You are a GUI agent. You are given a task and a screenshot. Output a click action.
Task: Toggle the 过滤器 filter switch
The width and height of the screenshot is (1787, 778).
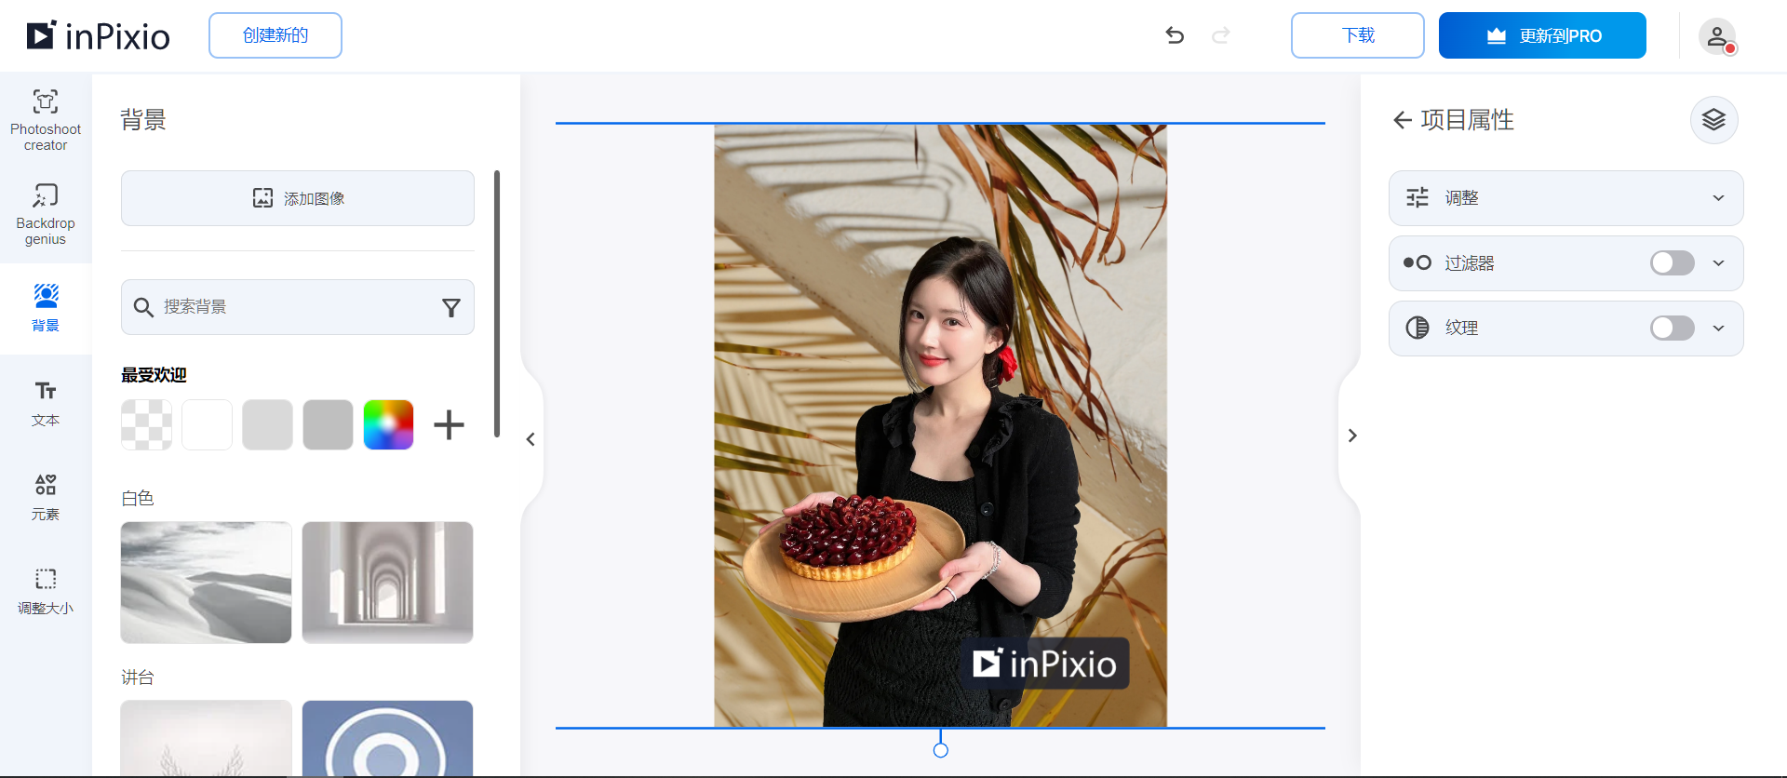click(x=1672, y=263)
